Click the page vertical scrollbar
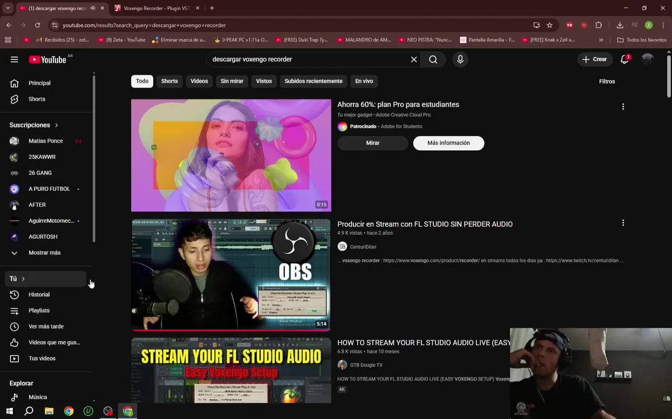The image size is (672, 419). (x=669, y=75)
